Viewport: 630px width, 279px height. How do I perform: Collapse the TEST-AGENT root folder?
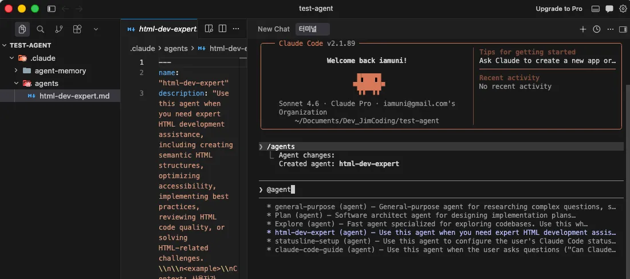click(x=5, y=45)
